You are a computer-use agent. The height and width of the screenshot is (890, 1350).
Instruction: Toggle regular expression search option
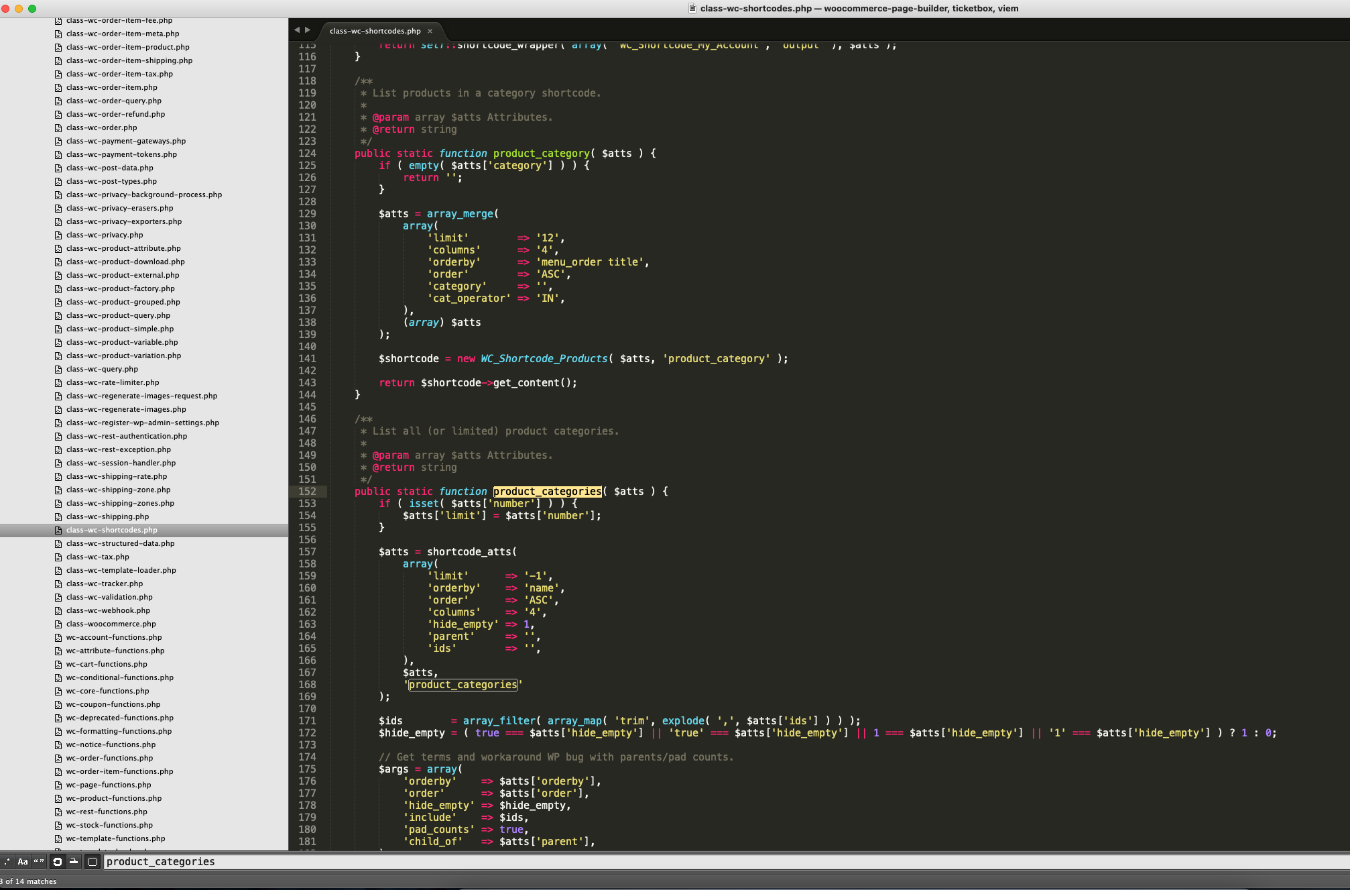(7, 862)
